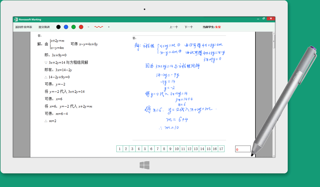The height and width of the screenshot is (187, 320).
Task: Increase pen thickness with plus icon
Action: [x=109, y=27]
